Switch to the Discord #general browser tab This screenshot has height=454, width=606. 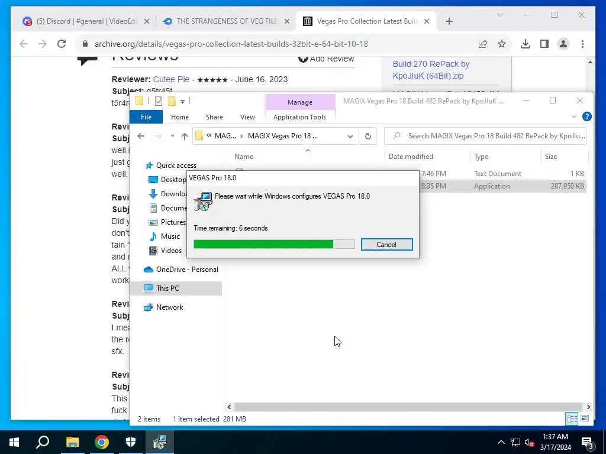(87, 21)
